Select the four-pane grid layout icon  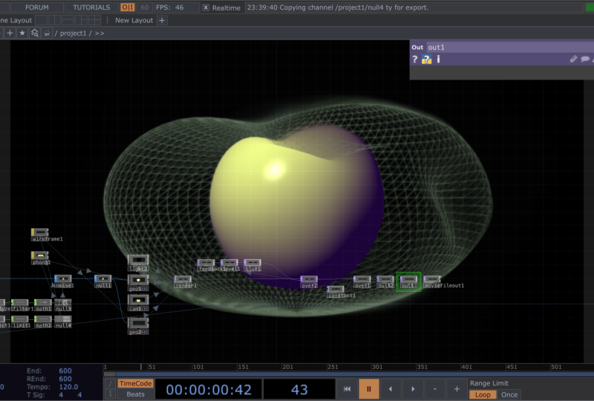coord(95,20)
